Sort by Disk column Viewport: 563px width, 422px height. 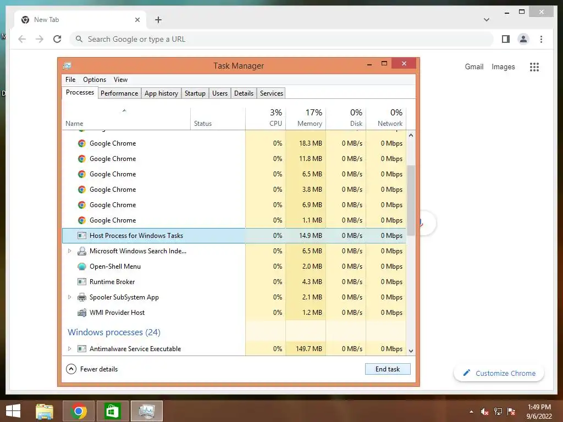346,119
